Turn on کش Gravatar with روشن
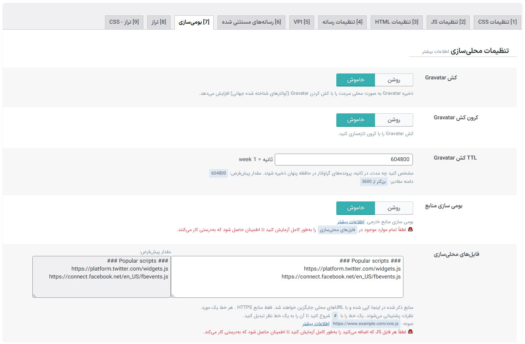The width and height of the screenshot is (525, 344). 394,80
